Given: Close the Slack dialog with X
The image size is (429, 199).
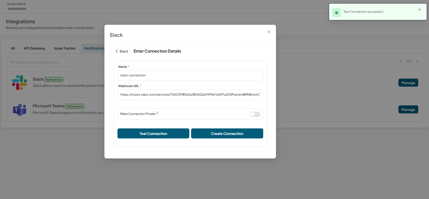Looking at the screenshot, I should 269,32.
